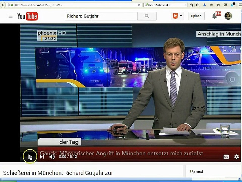Mute the video with the speaker icon
The width and height of the screenshot is (242, 182).
(52, 157)
